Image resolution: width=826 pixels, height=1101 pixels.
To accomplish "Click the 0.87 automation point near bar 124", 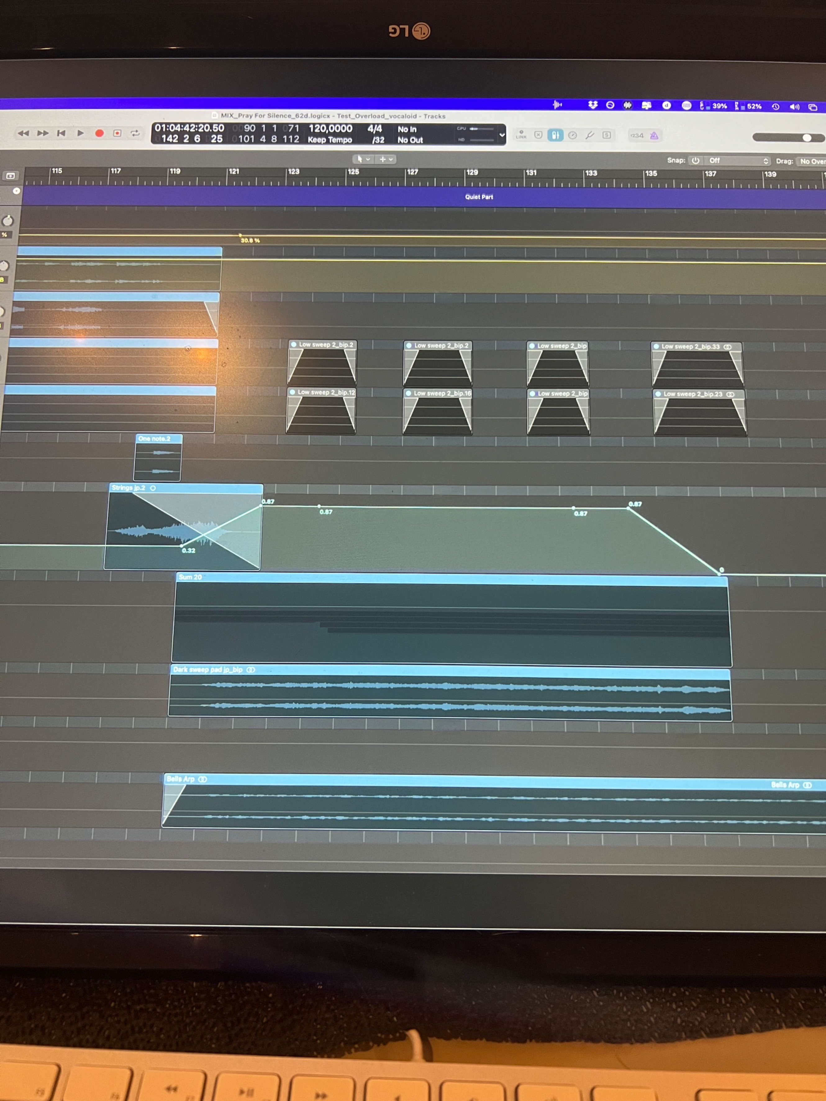I will (319, 506).
